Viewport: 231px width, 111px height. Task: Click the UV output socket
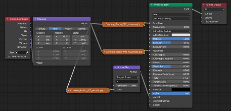coord(30,31)
